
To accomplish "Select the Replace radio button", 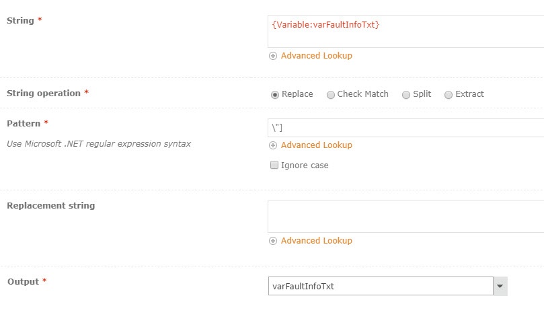I will (x=275, y=95).
